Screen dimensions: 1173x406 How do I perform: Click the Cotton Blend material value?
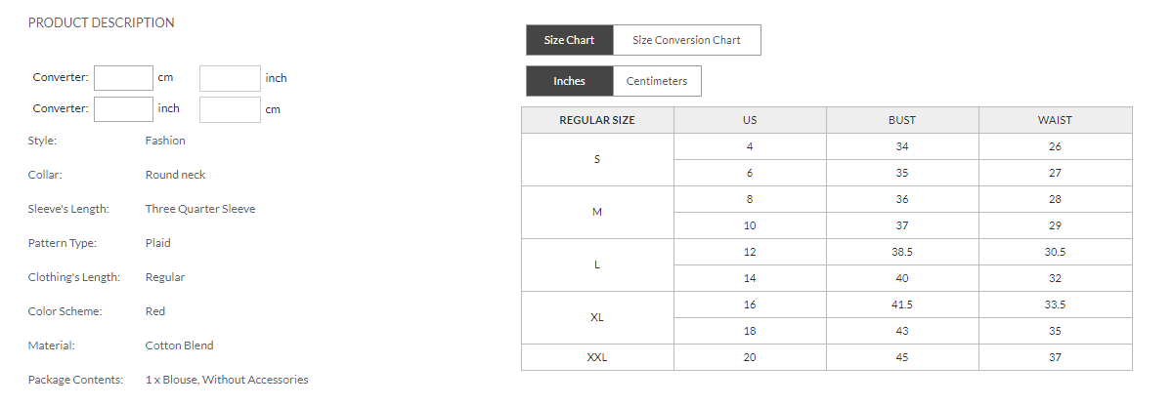coord(179,345)
